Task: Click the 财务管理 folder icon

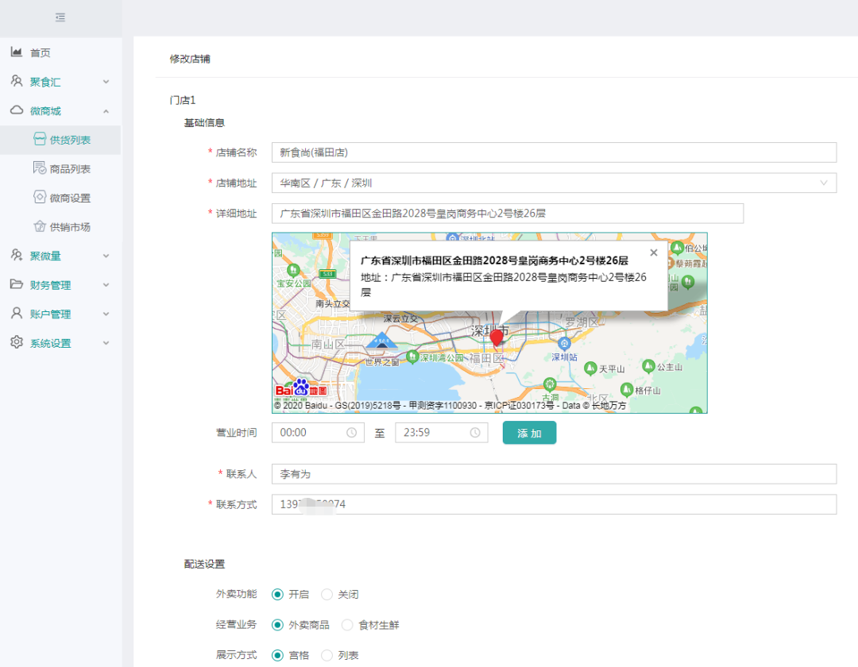Action: coord(16,284)
